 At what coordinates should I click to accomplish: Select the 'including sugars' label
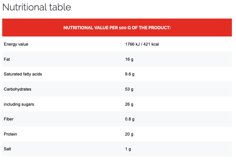click(19, 104)
